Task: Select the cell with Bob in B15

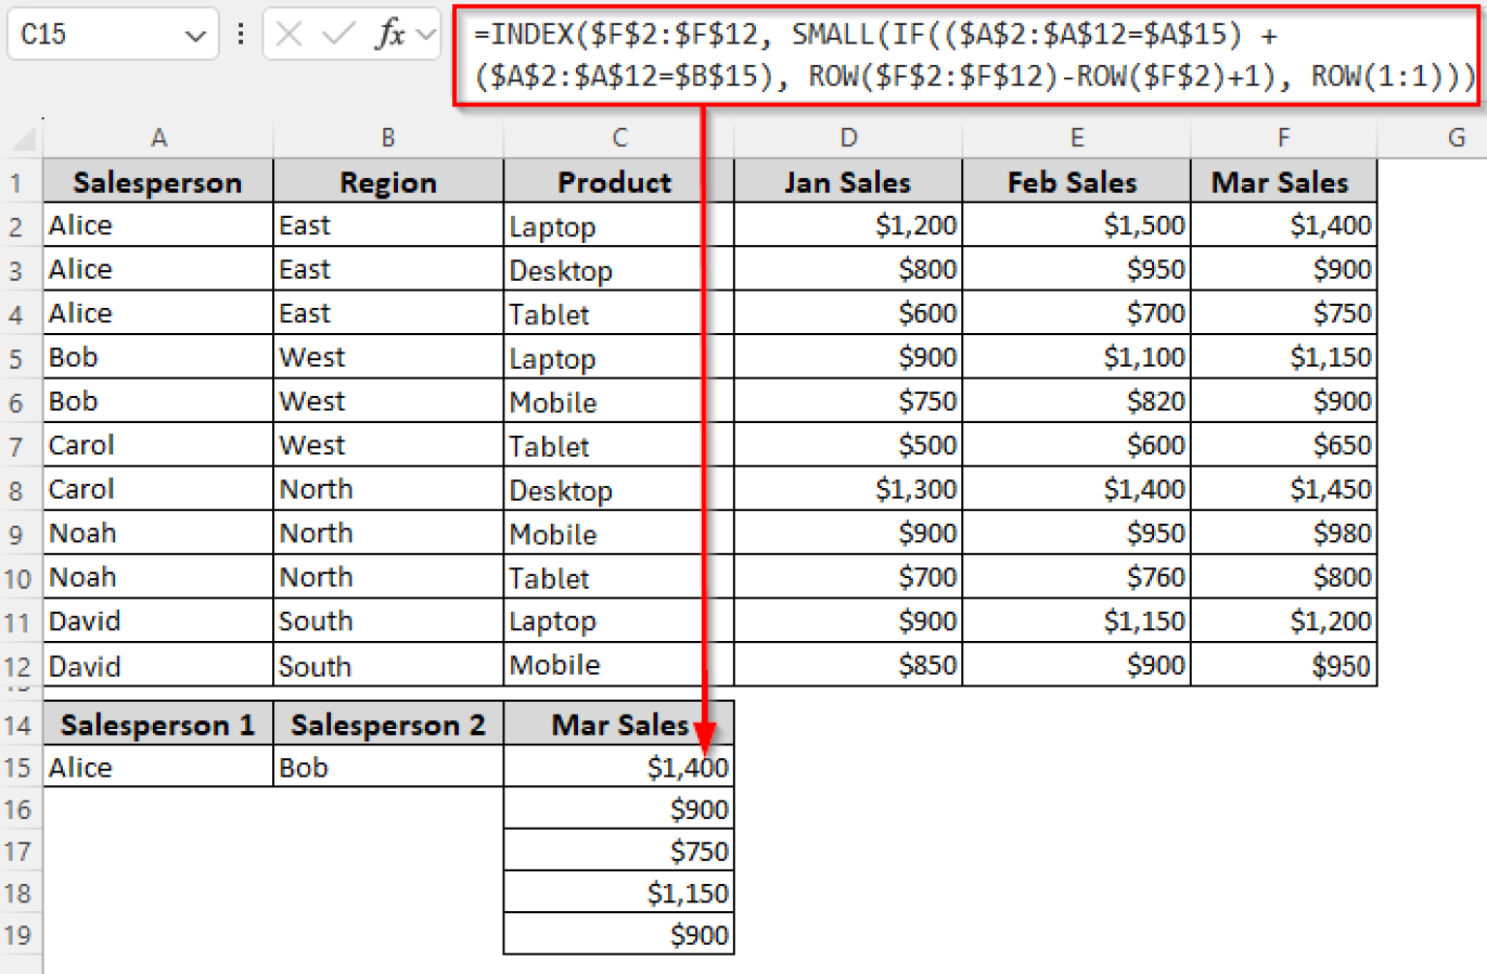Action: point(387,766)
